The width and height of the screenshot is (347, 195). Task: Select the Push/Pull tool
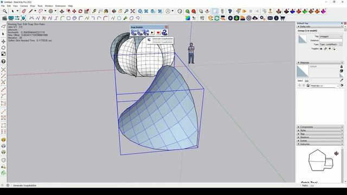tap(62, 11)
